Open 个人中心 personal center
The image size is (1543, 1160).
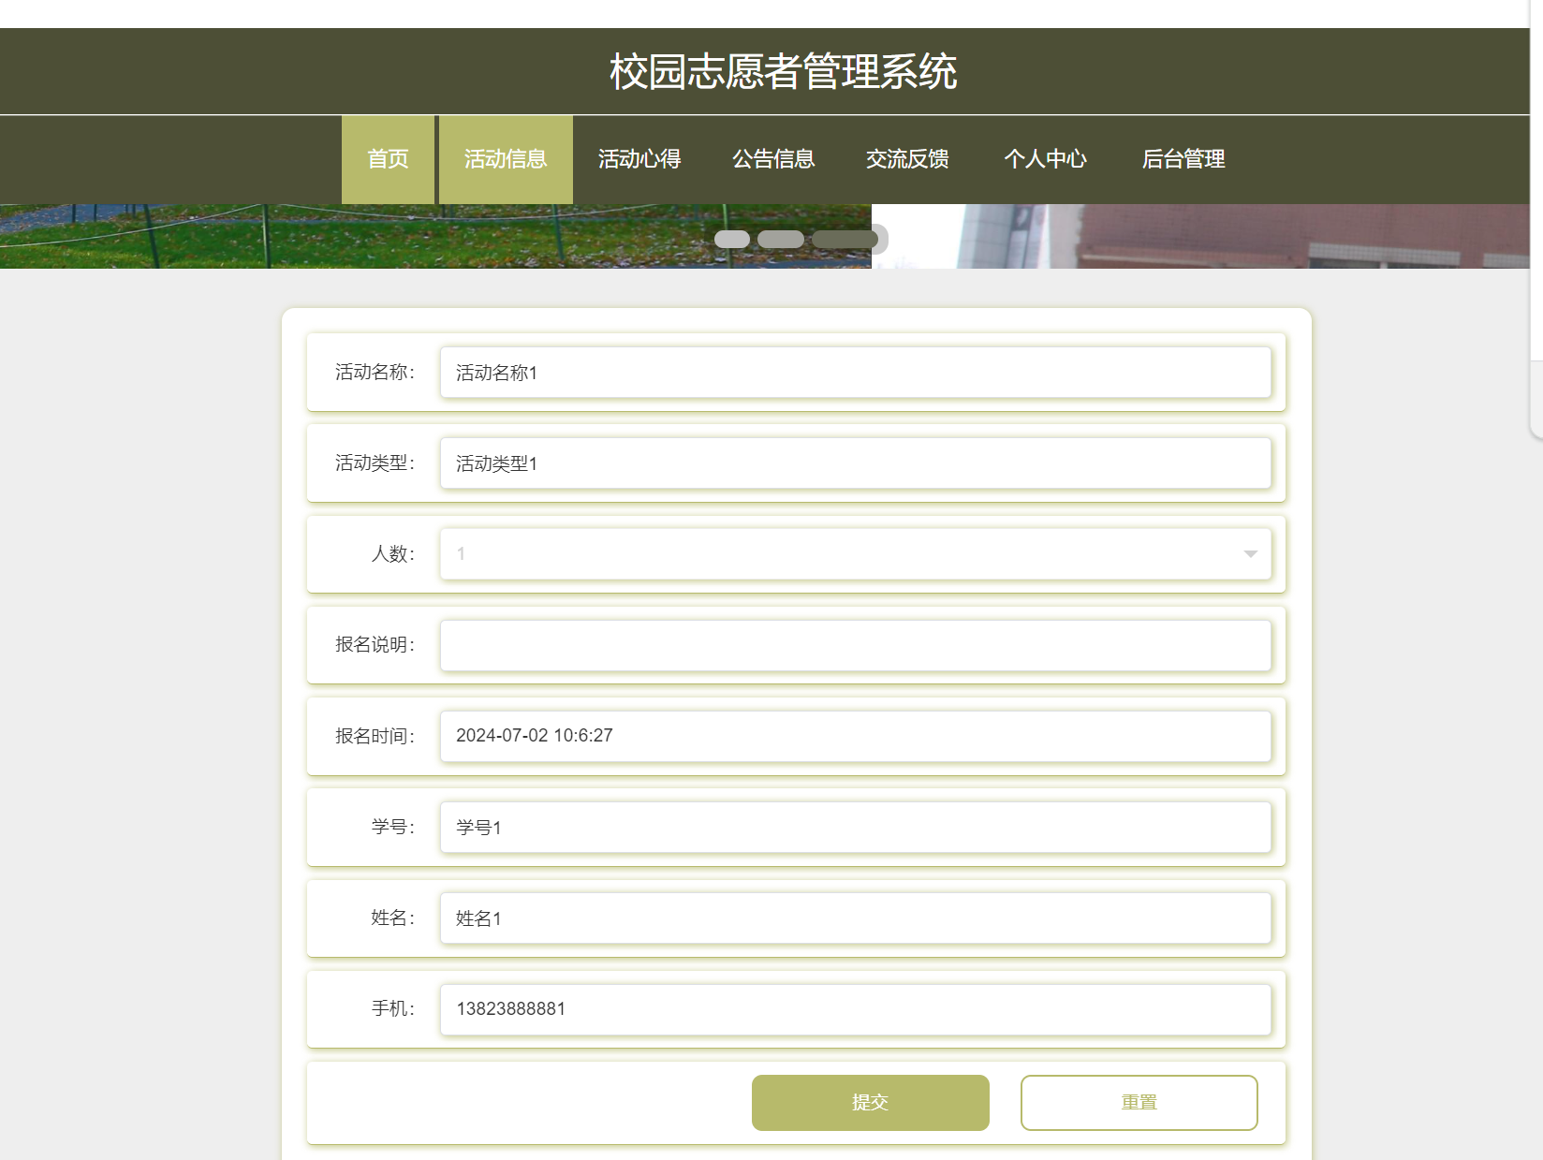pyautogui.click(x=1046, y=159)
